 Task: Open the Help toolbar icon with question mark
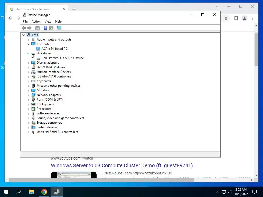pos(45,28)
